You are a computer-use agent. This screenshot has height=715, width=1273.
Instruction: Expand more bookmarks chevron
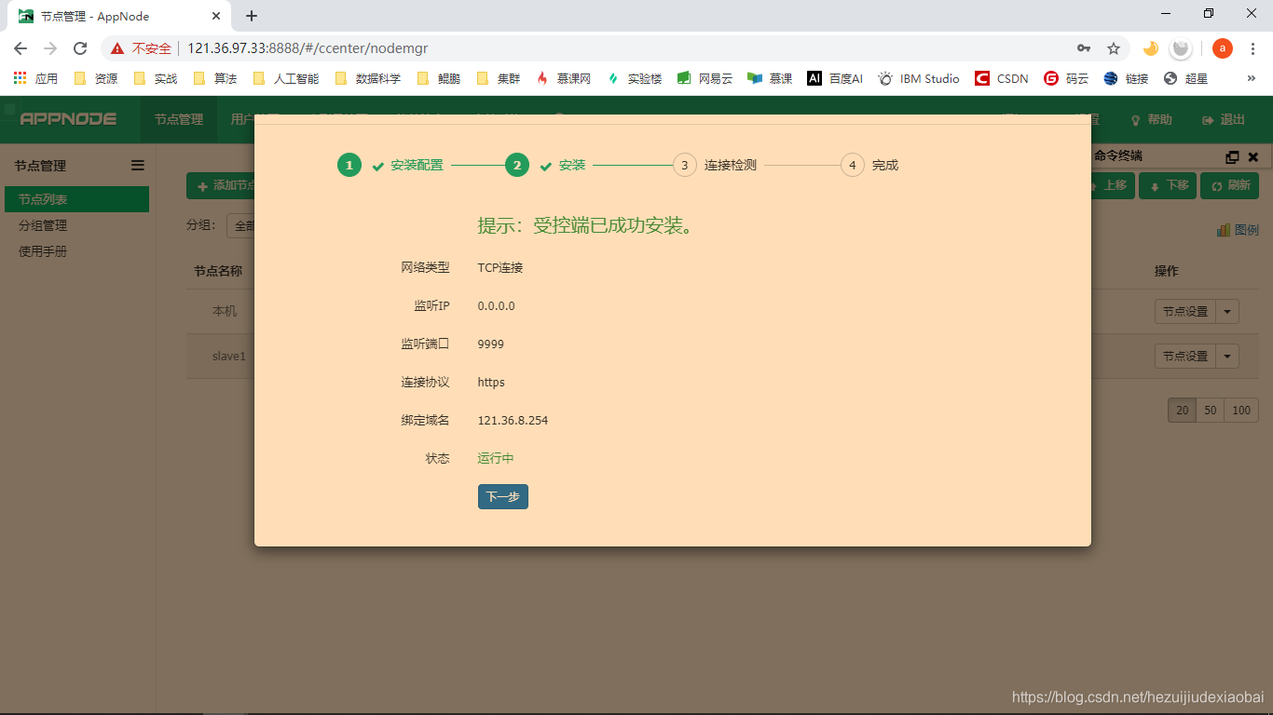click(x=1251, y=78)
